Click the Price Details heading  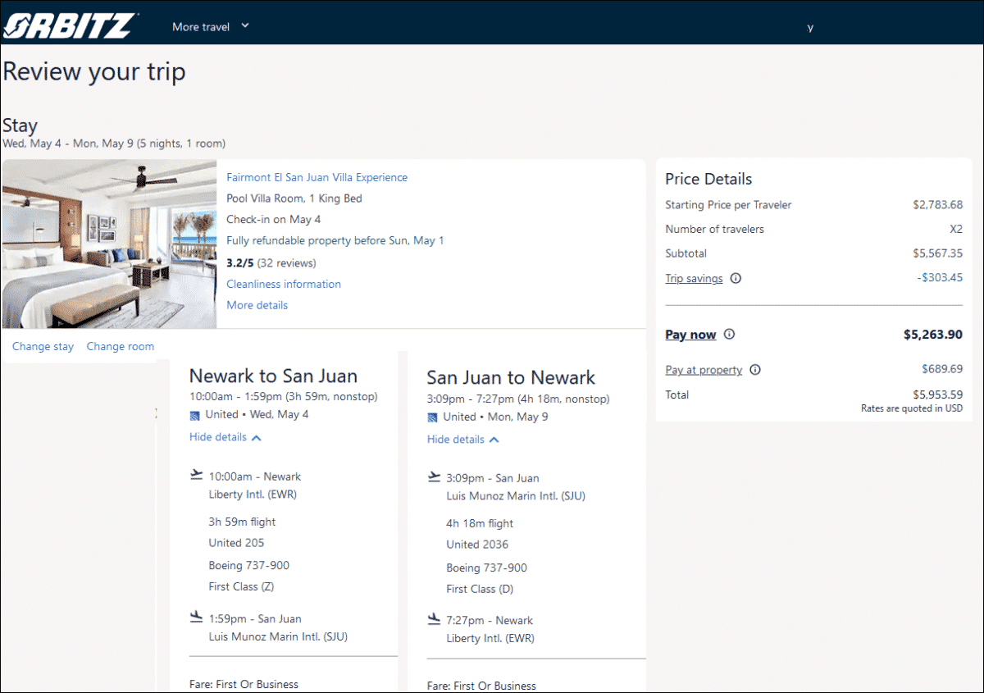click(x=708, y=179)
